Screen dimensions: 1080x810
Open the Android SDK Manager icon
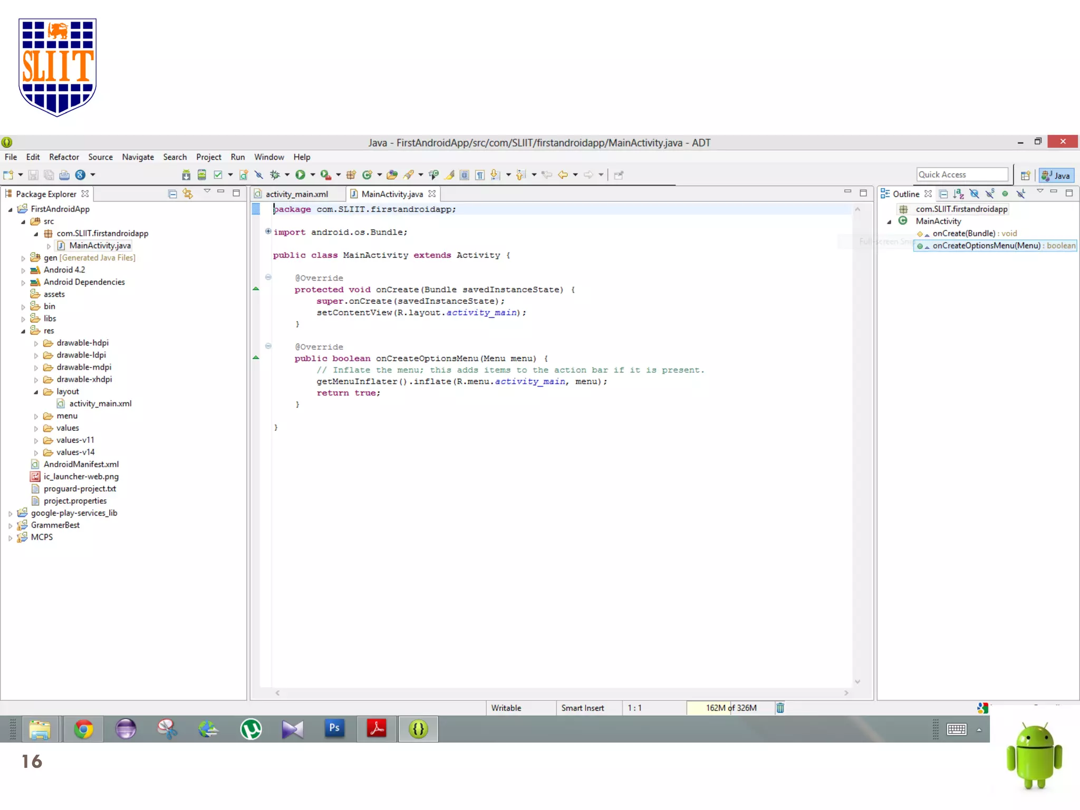click(186, 175)
